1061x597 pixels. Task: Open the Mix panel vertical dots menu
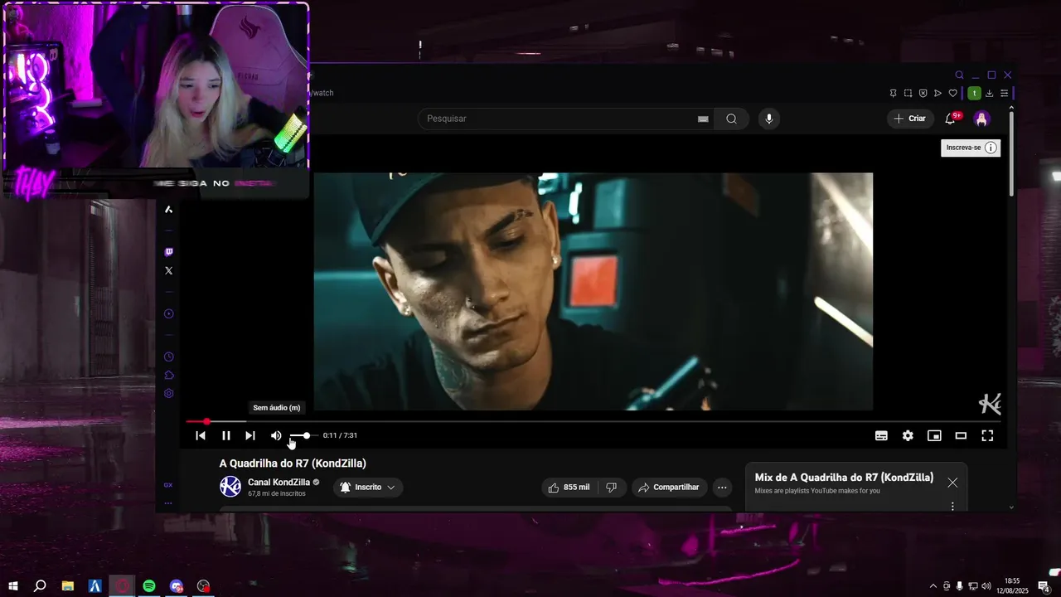click(x=952, y=506)
